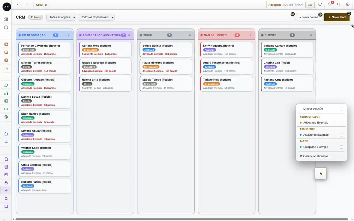The width and height of the screenshot is (354, 221).
Task: Click the search magnifier in top bar
Action: coord(338,4)
